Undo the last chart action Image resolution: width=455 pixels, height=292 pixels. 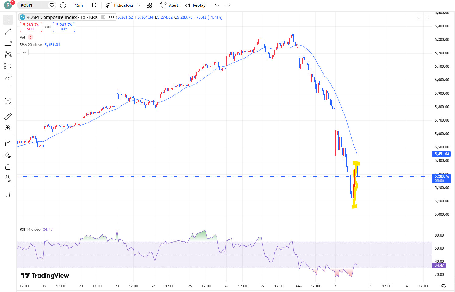pyautogui.click(x=217, y=5)
